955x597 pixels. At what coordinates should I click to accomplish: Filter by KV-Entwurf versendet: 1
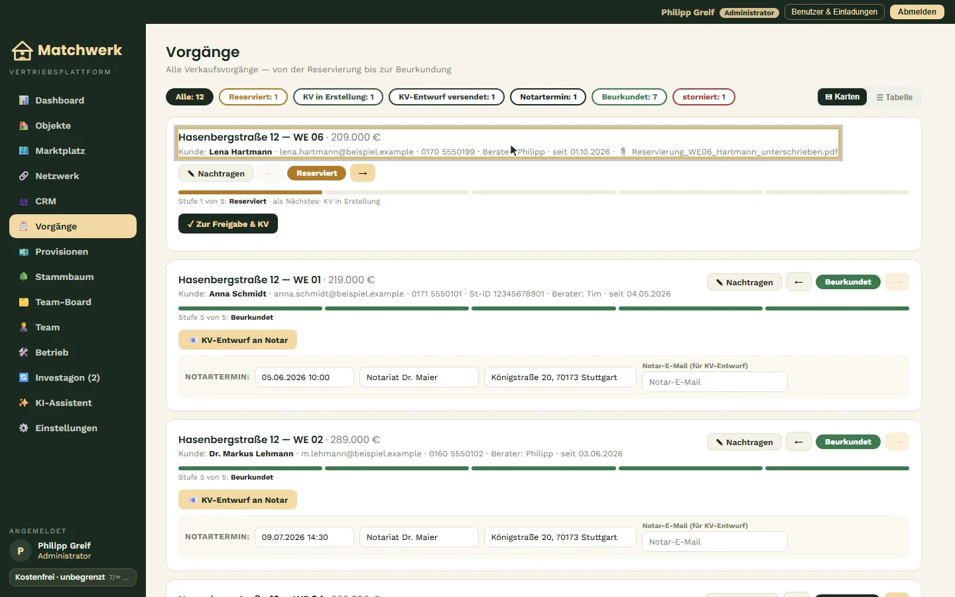tap(447, 97)
